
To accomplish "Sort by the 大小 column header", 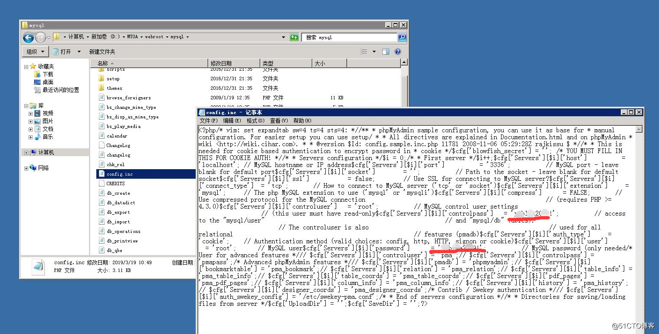I will (x=329, y=63).
